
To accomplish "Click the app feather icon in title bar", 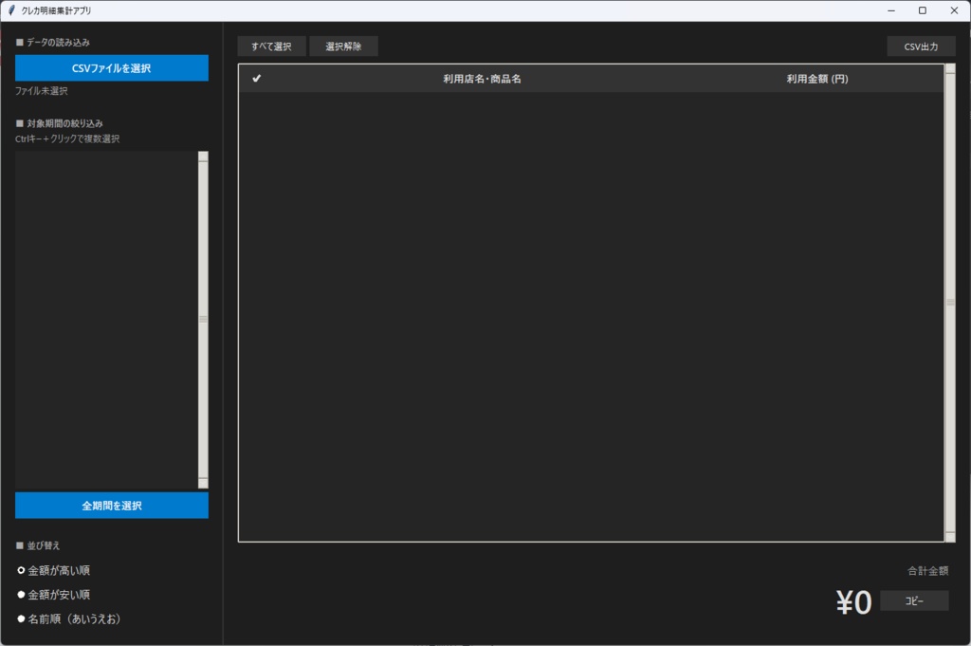I will coord(10,9).
